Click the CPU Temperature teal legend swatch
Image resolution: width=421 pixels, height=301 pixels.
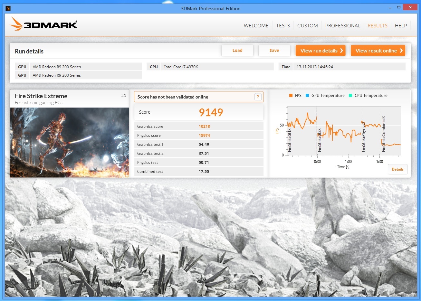(350, 96)
